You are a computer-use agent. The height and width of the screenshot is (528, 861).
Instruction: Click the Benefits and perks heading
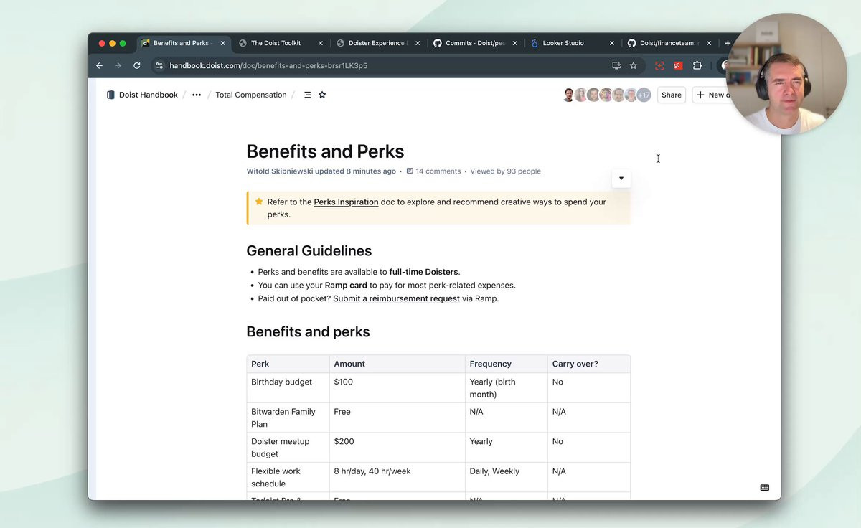click(308, 332)
